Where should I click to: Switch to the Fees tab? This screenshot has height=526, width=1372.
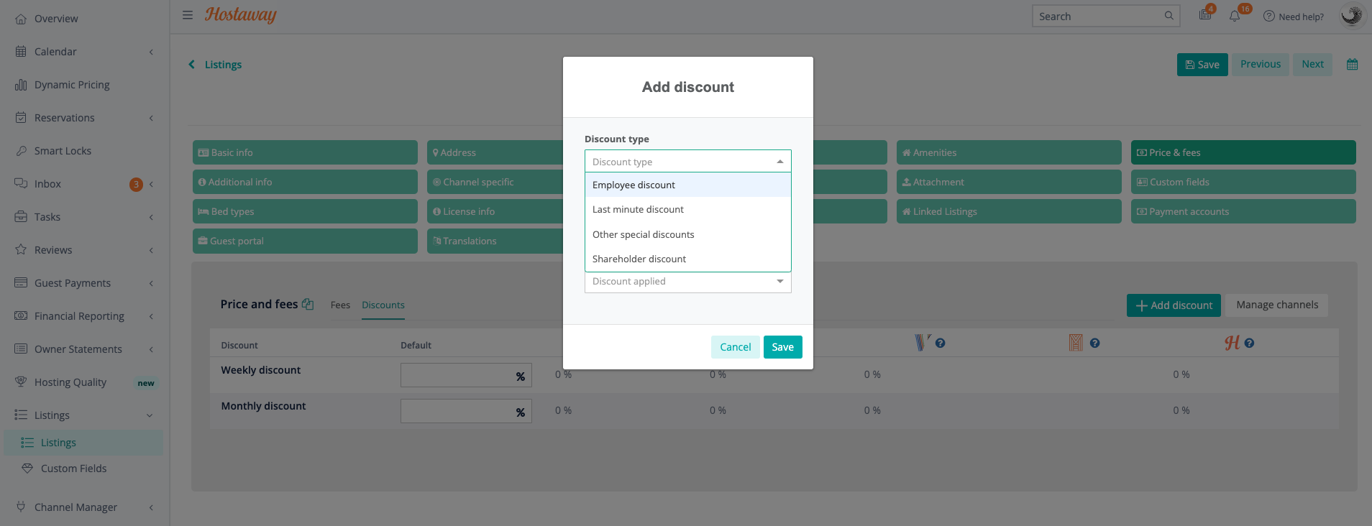340,305
